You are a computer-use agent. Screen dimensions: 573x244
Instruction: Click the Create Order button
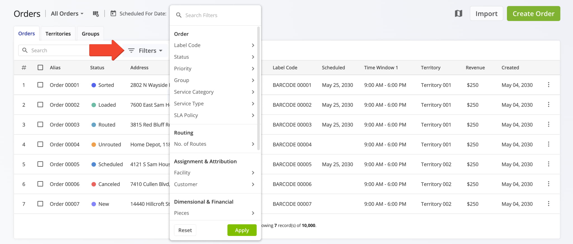pyautogui.click(x=533, y=13)
